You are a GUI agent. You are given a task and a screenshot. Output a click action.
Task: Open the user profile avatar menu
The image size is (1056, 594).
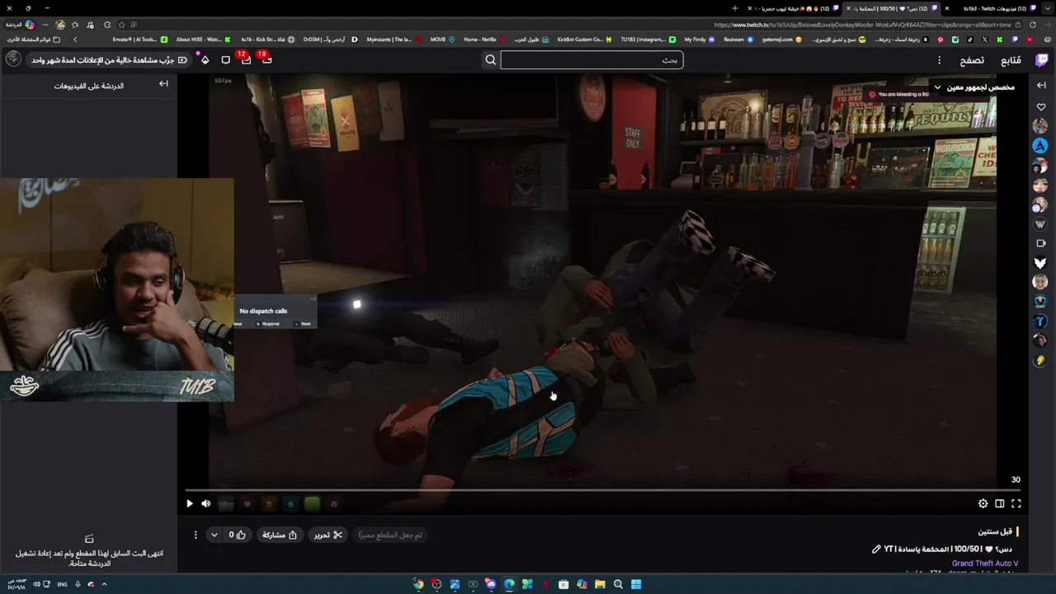[x=13, y=59]
